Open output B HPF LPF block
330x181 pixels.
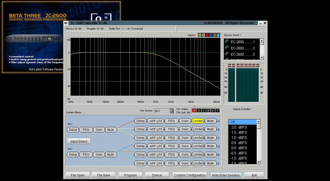(x=156, y=130)
